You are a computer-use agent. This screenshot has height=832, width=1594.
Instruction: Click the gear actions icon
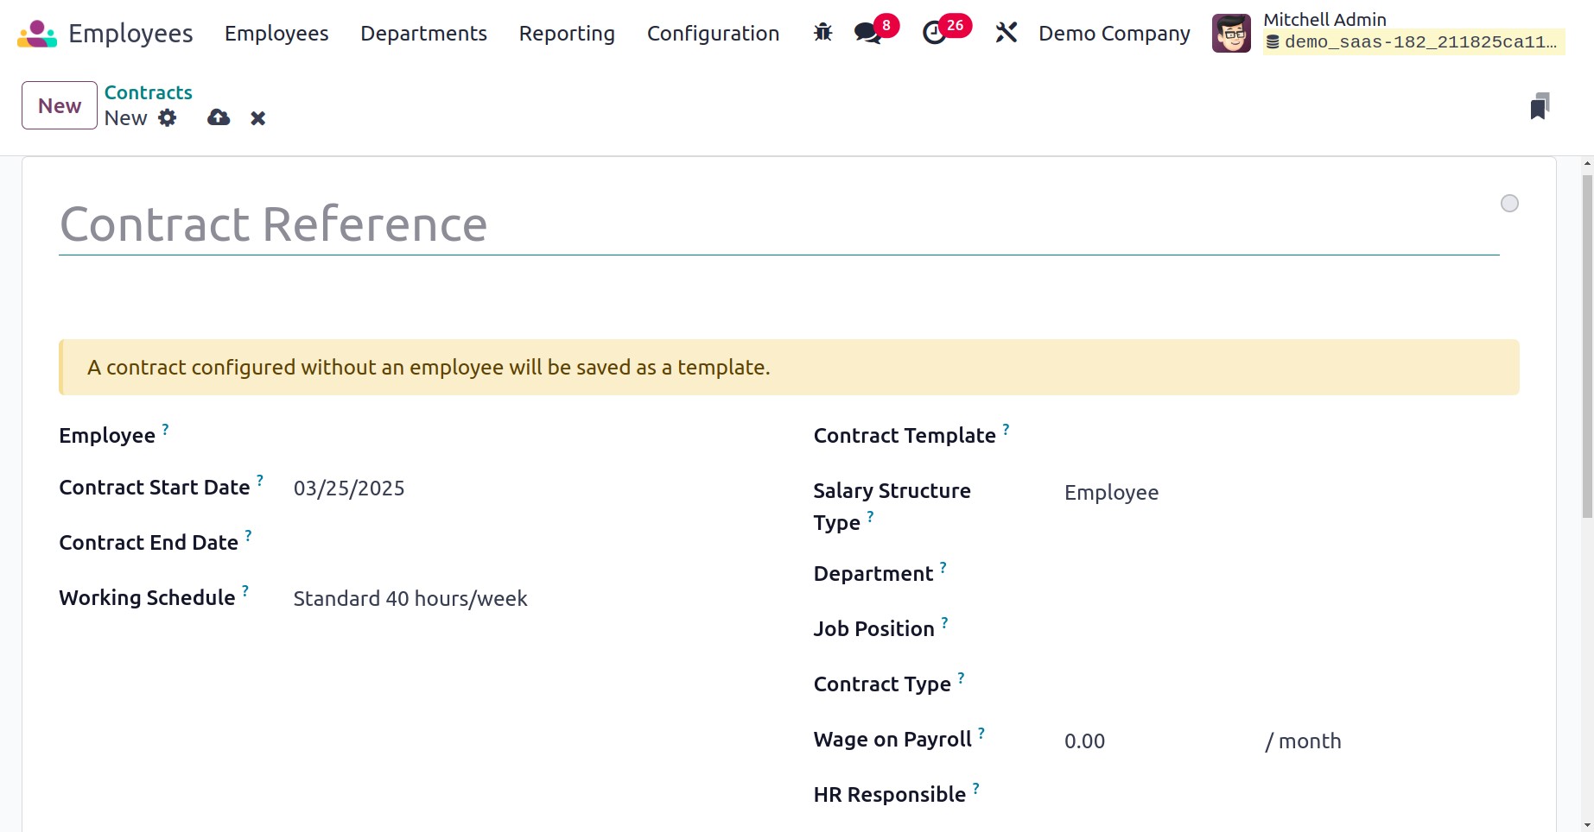168,118
